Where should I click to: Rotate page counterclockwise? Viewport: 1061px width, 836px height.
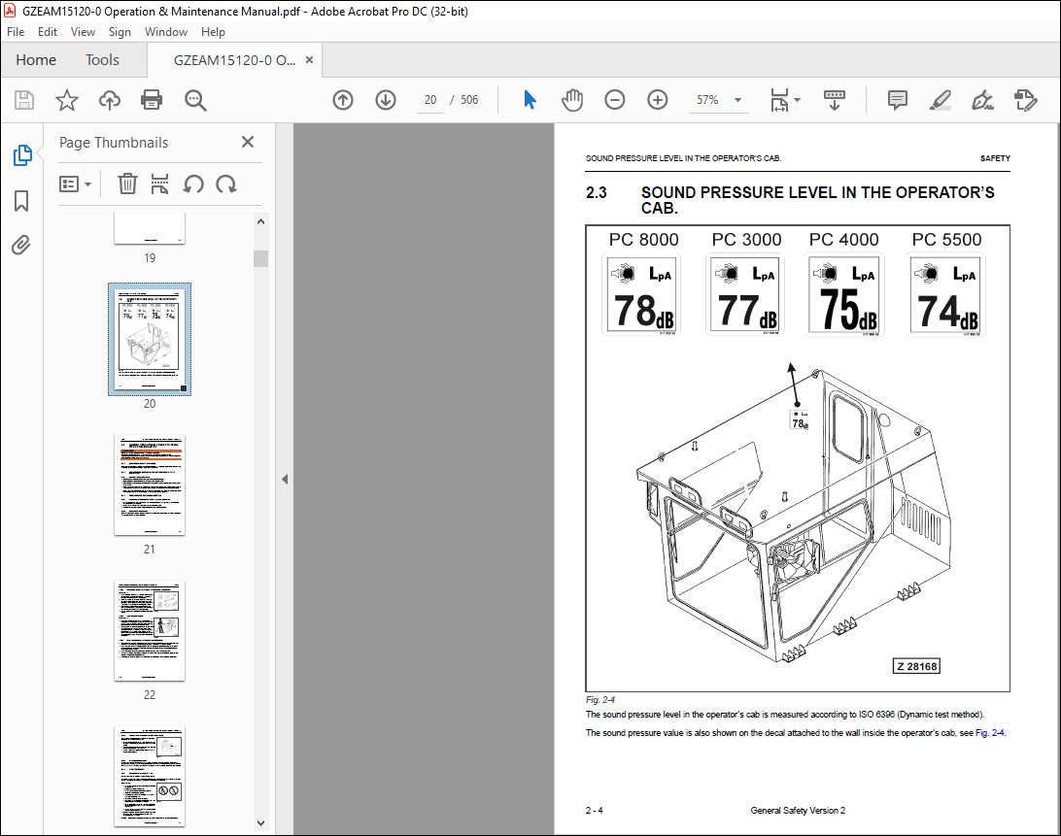(x=193, y=184)
